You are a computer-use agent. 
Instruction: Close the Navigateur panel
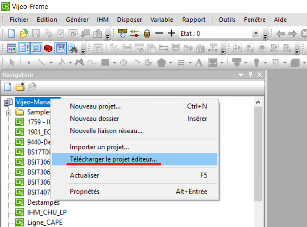tap(259, 74)
